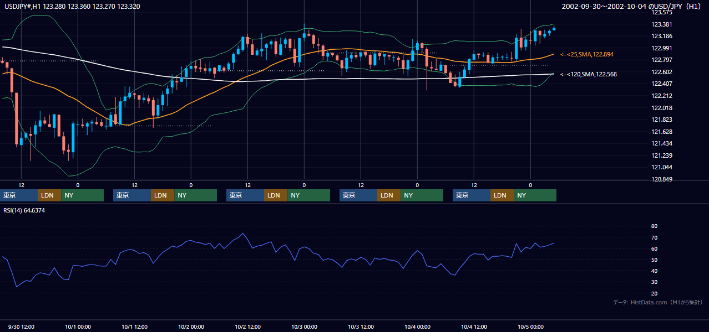Click price axis label 122.018

[x=661, y=108]
